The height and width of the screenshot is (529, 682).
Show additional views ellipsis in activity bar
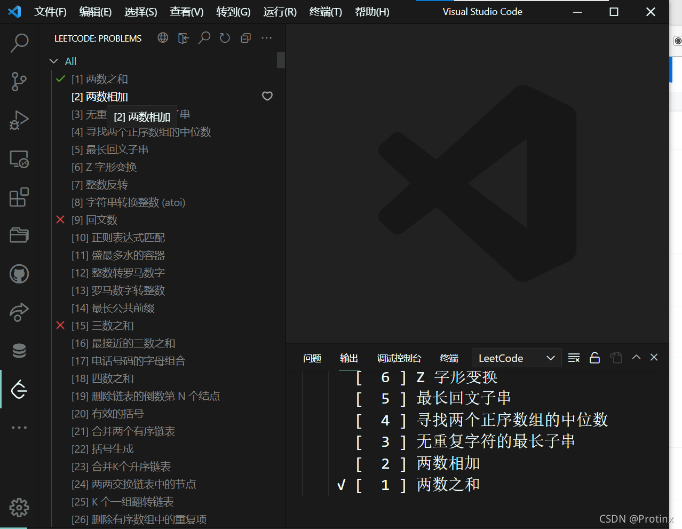point(19,428)
